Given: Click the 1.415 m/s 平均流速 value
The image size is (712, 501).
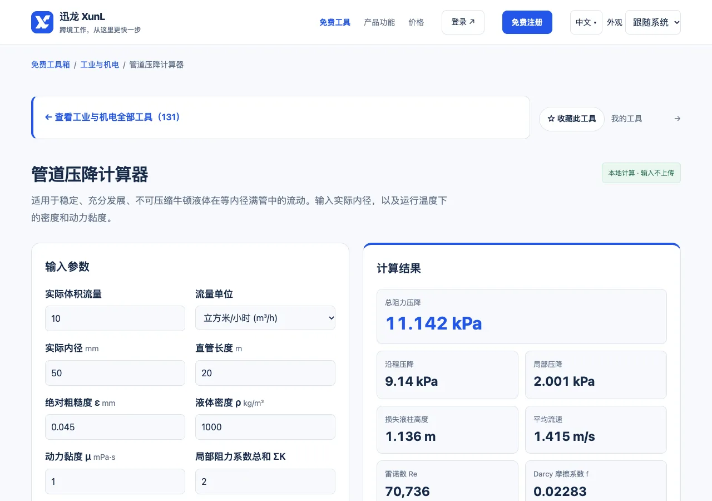Looking at the screenshot, I should (x=564, y=436).
